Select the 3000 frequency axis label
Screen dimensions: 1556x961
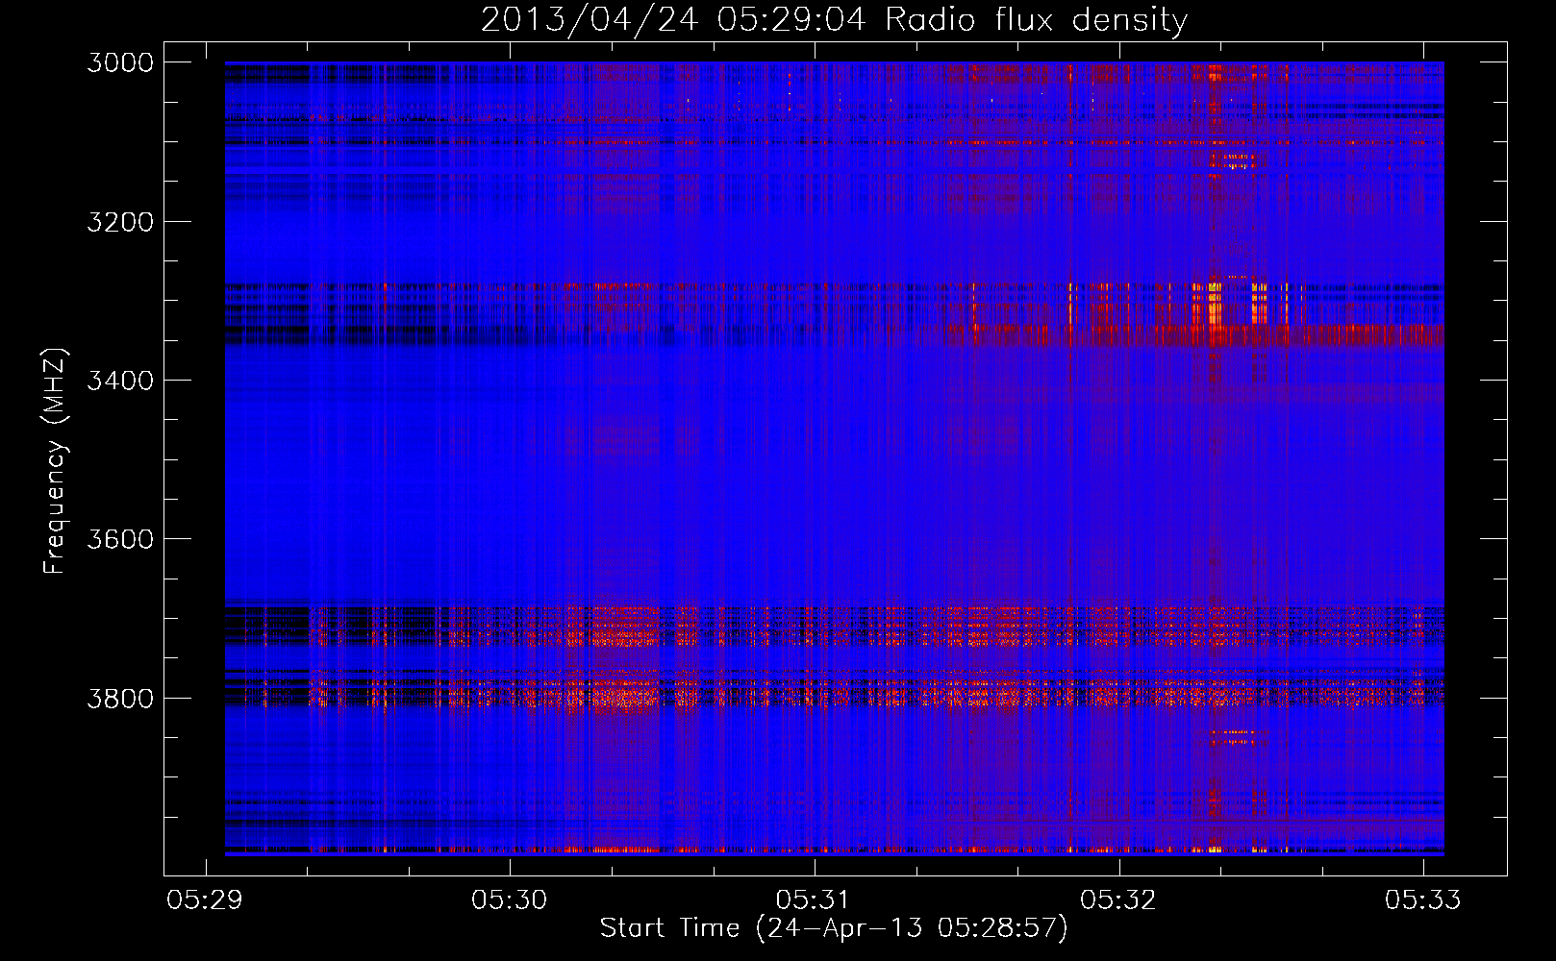click(120, 62)
